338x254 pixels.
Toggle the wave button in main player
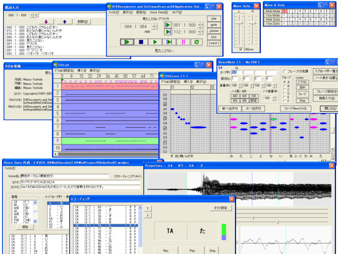coord(214,43)
